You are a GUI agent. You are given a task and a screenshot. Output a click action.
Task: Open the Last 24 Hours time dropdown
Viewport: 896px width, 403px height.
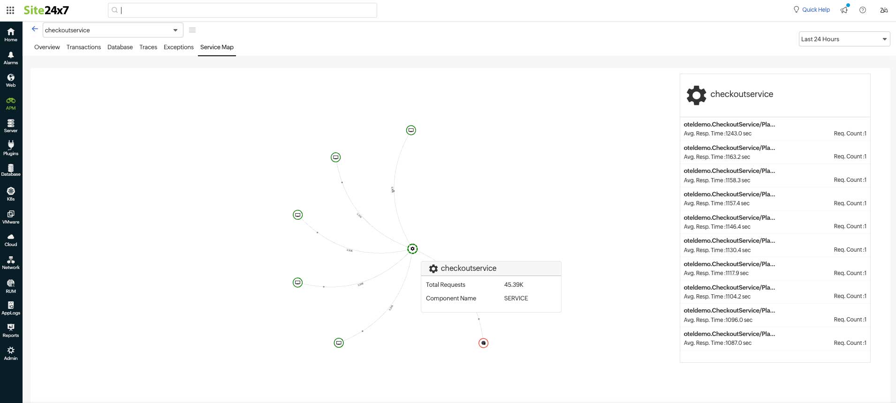[844, 39]
